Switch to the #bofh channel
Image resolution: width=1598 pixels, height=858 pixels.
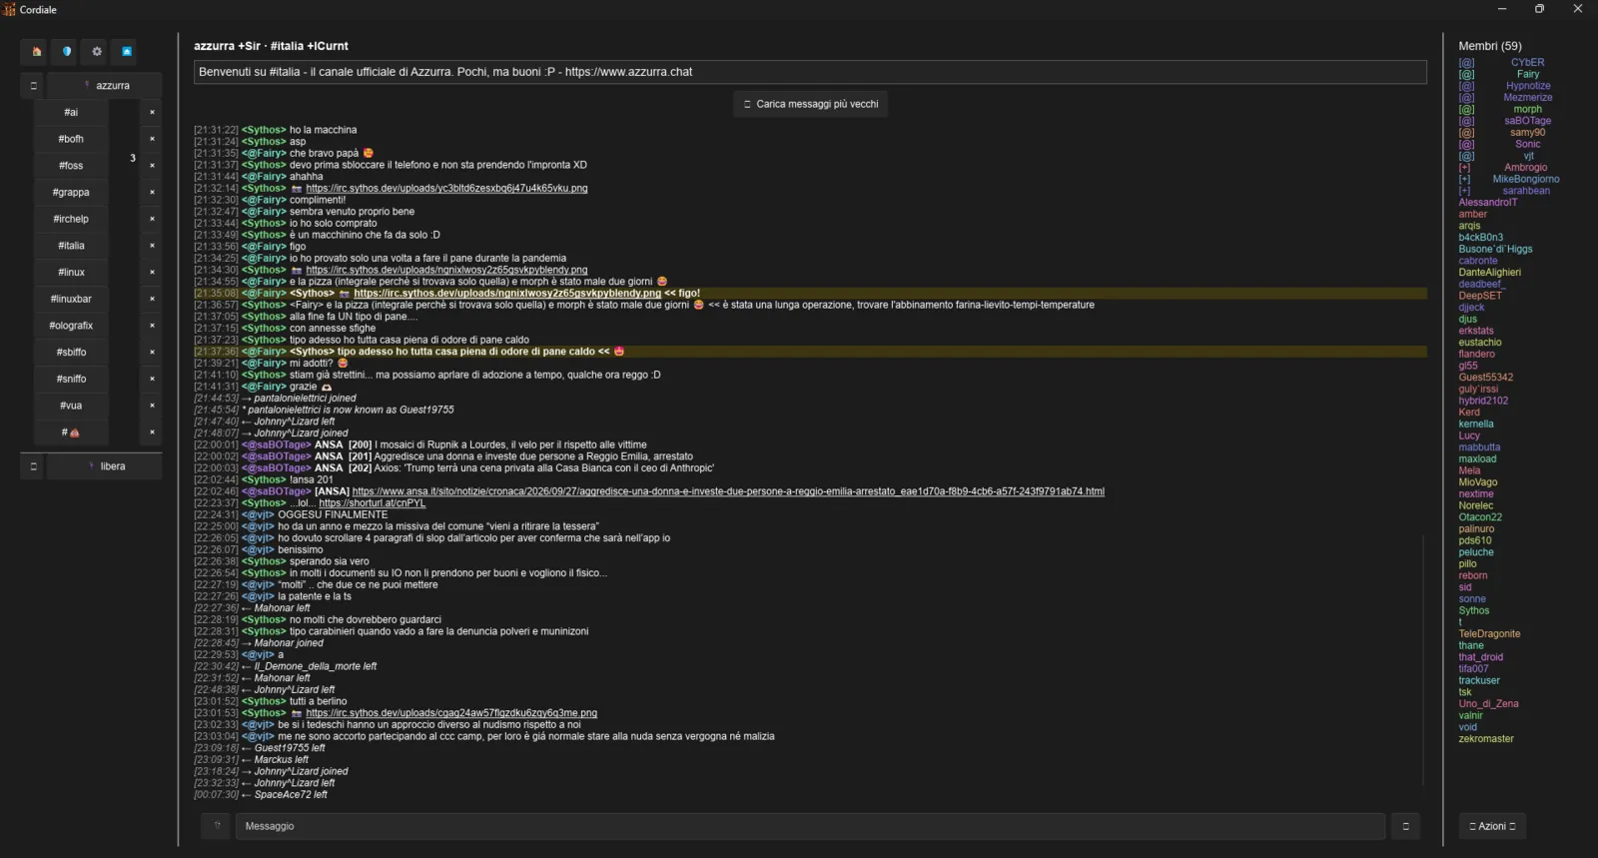71,139
